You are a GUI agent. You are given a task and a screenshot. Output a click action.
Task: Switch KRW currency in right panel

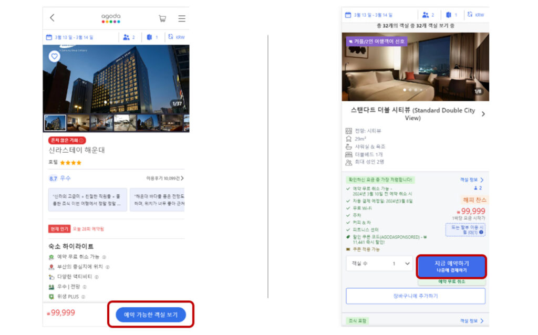[475, 15]
